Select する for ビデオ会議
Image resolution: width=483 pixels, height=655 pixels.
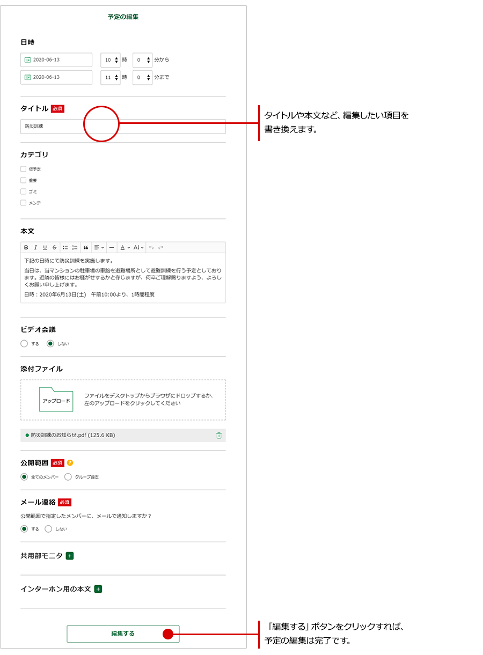click(24, 343)
